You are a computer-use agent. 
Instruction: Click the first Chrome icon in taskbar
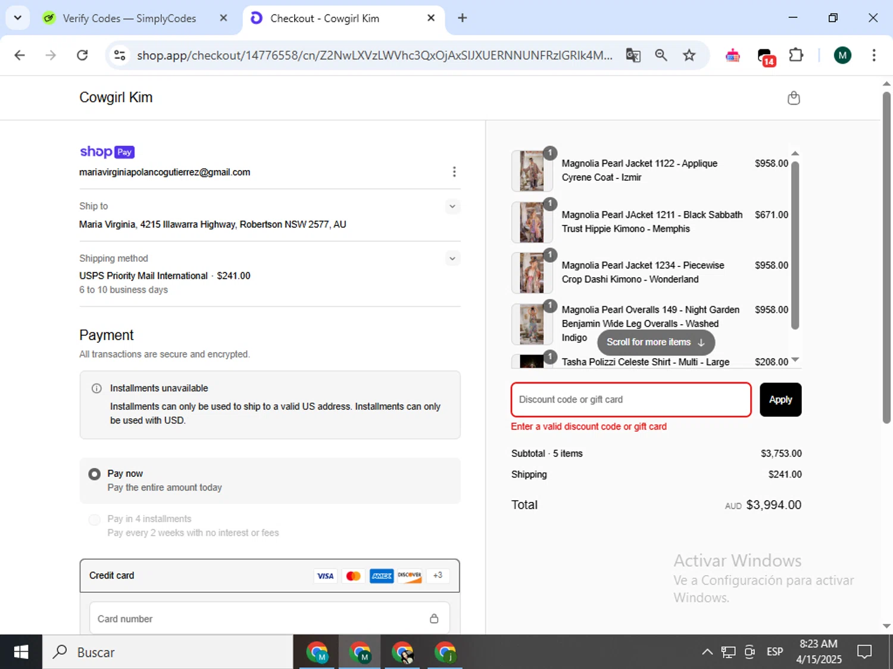click(x=317, y=652)
